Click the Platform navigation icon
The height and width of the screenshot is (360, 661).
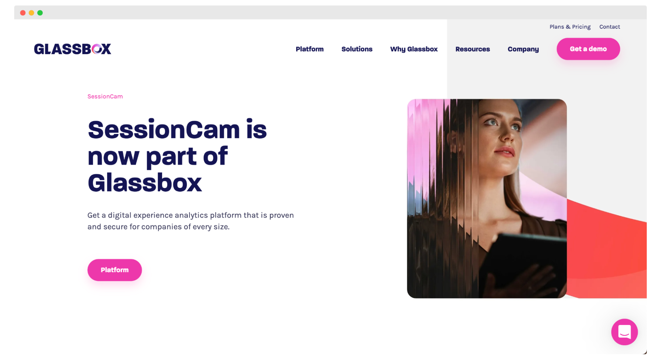click(x=310, y=49)
